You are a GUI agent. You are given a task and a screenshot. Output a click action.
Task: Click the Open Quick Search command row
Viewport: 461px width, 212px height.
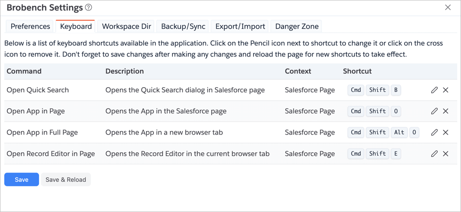coord(38,90)
